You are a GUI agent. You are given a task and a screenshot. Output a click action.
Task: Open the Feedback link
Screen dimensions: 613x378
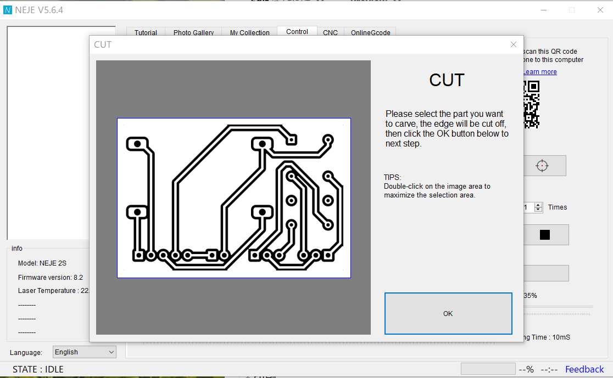coord(584,369)
